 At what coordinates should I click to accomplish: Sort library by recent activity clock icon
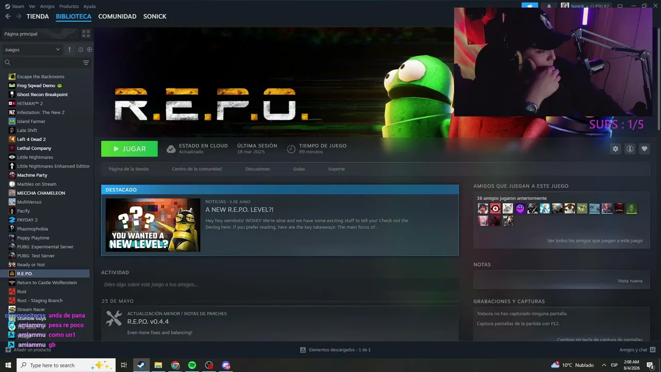(x=81, y=50)
